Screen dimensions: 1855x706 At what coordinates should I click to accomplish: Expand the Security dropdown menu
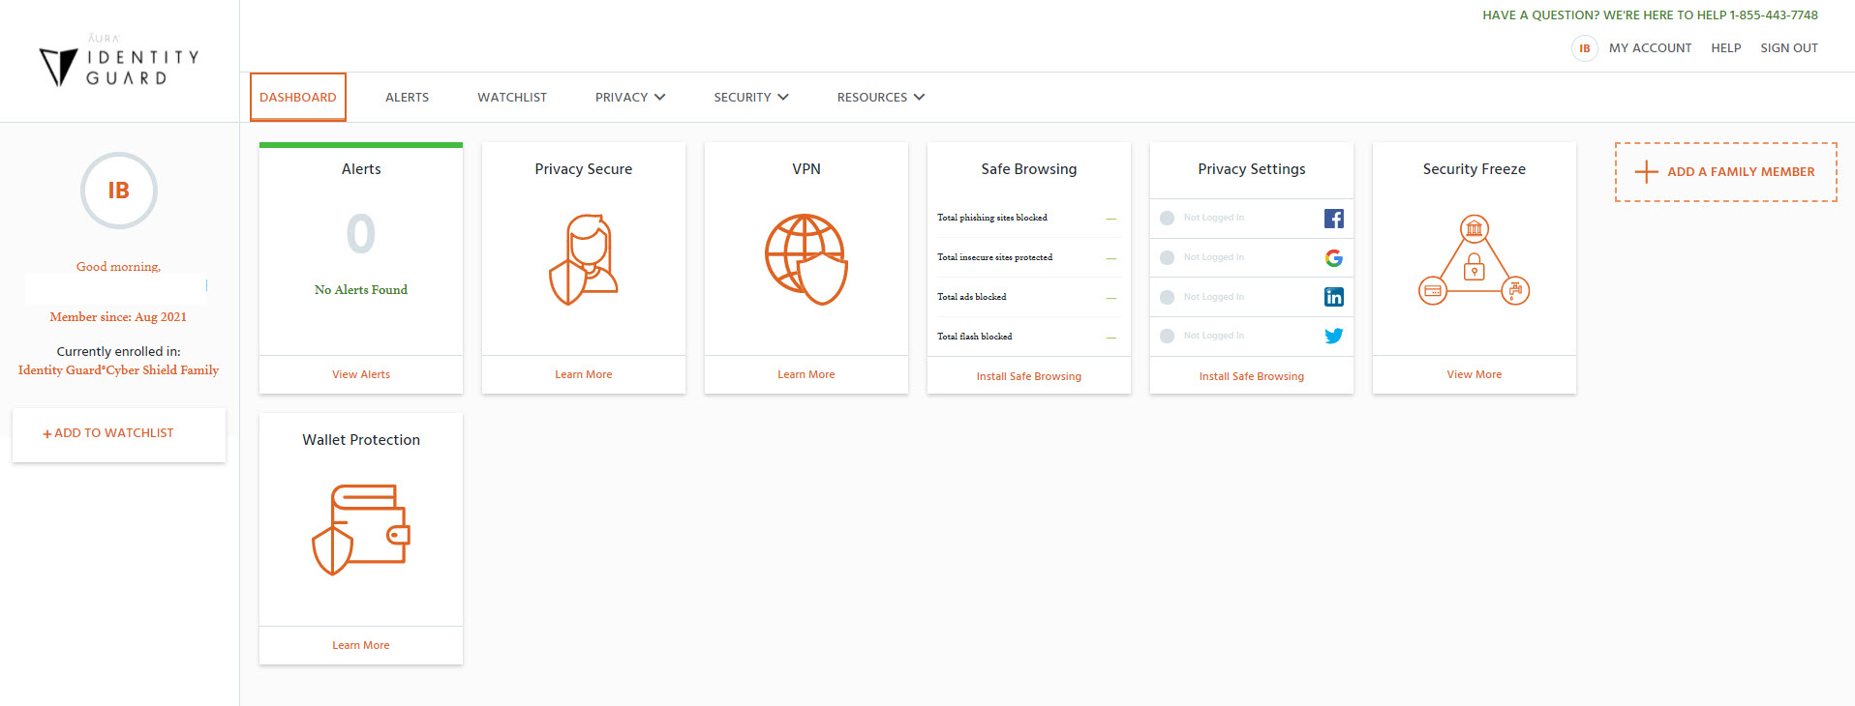(751, 98)
